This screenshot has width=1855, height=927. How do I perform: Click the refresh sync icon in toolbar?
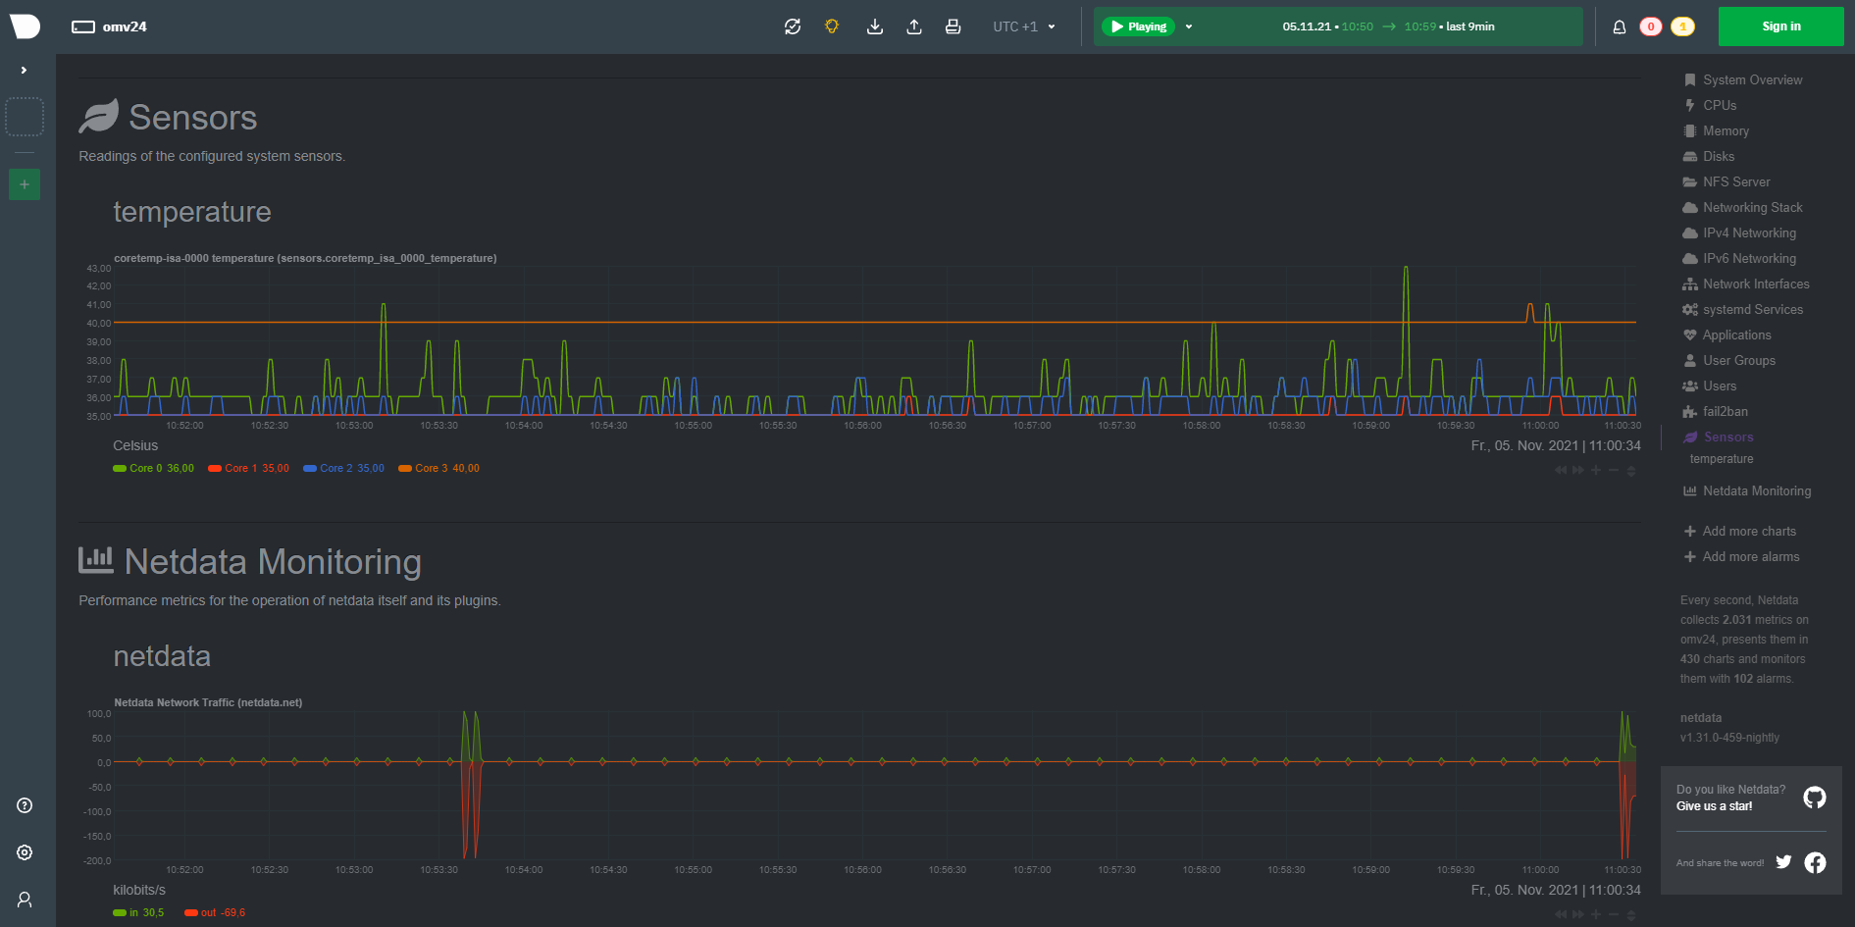[x=793, y=26]
